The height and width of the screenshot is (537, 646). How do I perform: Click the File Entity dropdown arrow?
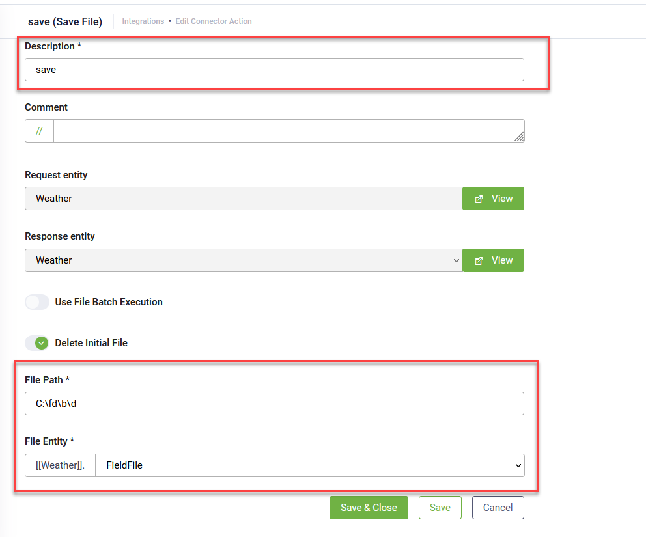(518, 465)
